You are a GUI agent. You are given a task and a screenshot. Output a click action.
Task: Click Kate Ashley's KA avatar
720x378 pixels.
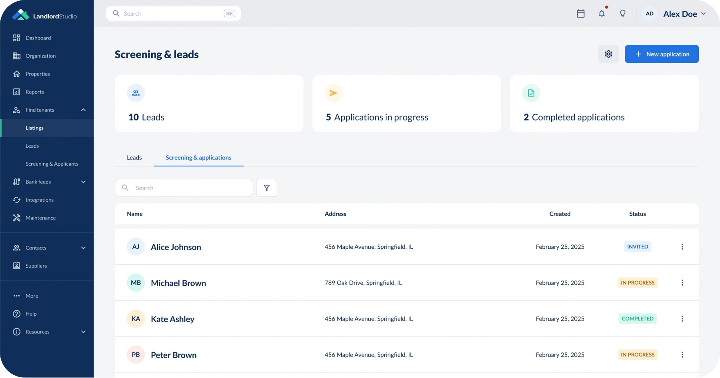click(x=136, y=319)
